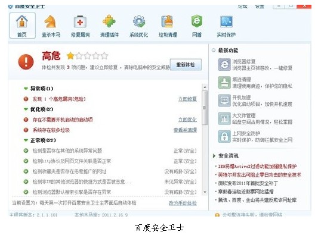Open the 论坛 menu item
The width and height of the screenshot is (321, 235).
tap(243, 7)
